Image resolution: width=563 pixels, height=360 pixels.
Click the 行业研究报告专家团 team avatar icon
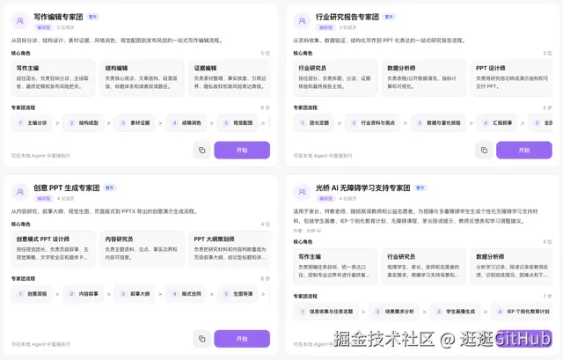pos(302,21)
